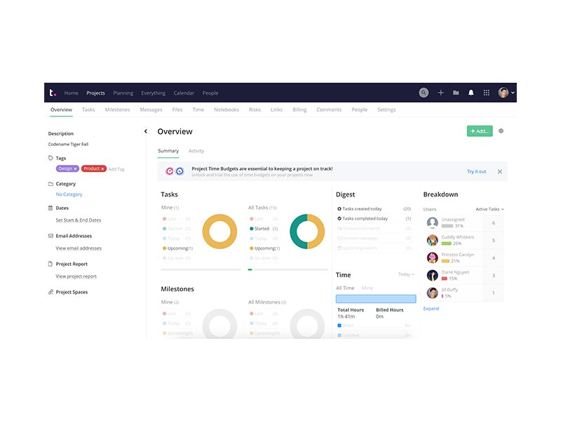This screenshot has width=561, height=421.
Task: Open the Today dropdown in Time section
Action: point(407,275)
